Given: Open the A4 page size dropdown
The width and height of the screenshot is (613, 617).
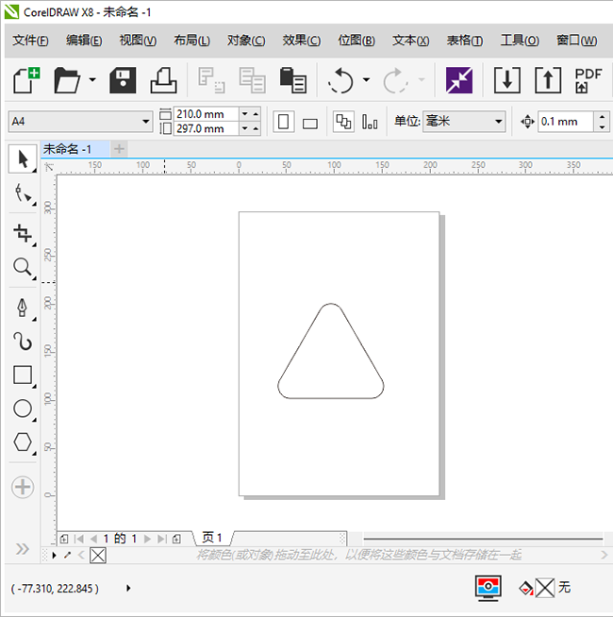Looking at the screenshot, I should coord(145,122).
